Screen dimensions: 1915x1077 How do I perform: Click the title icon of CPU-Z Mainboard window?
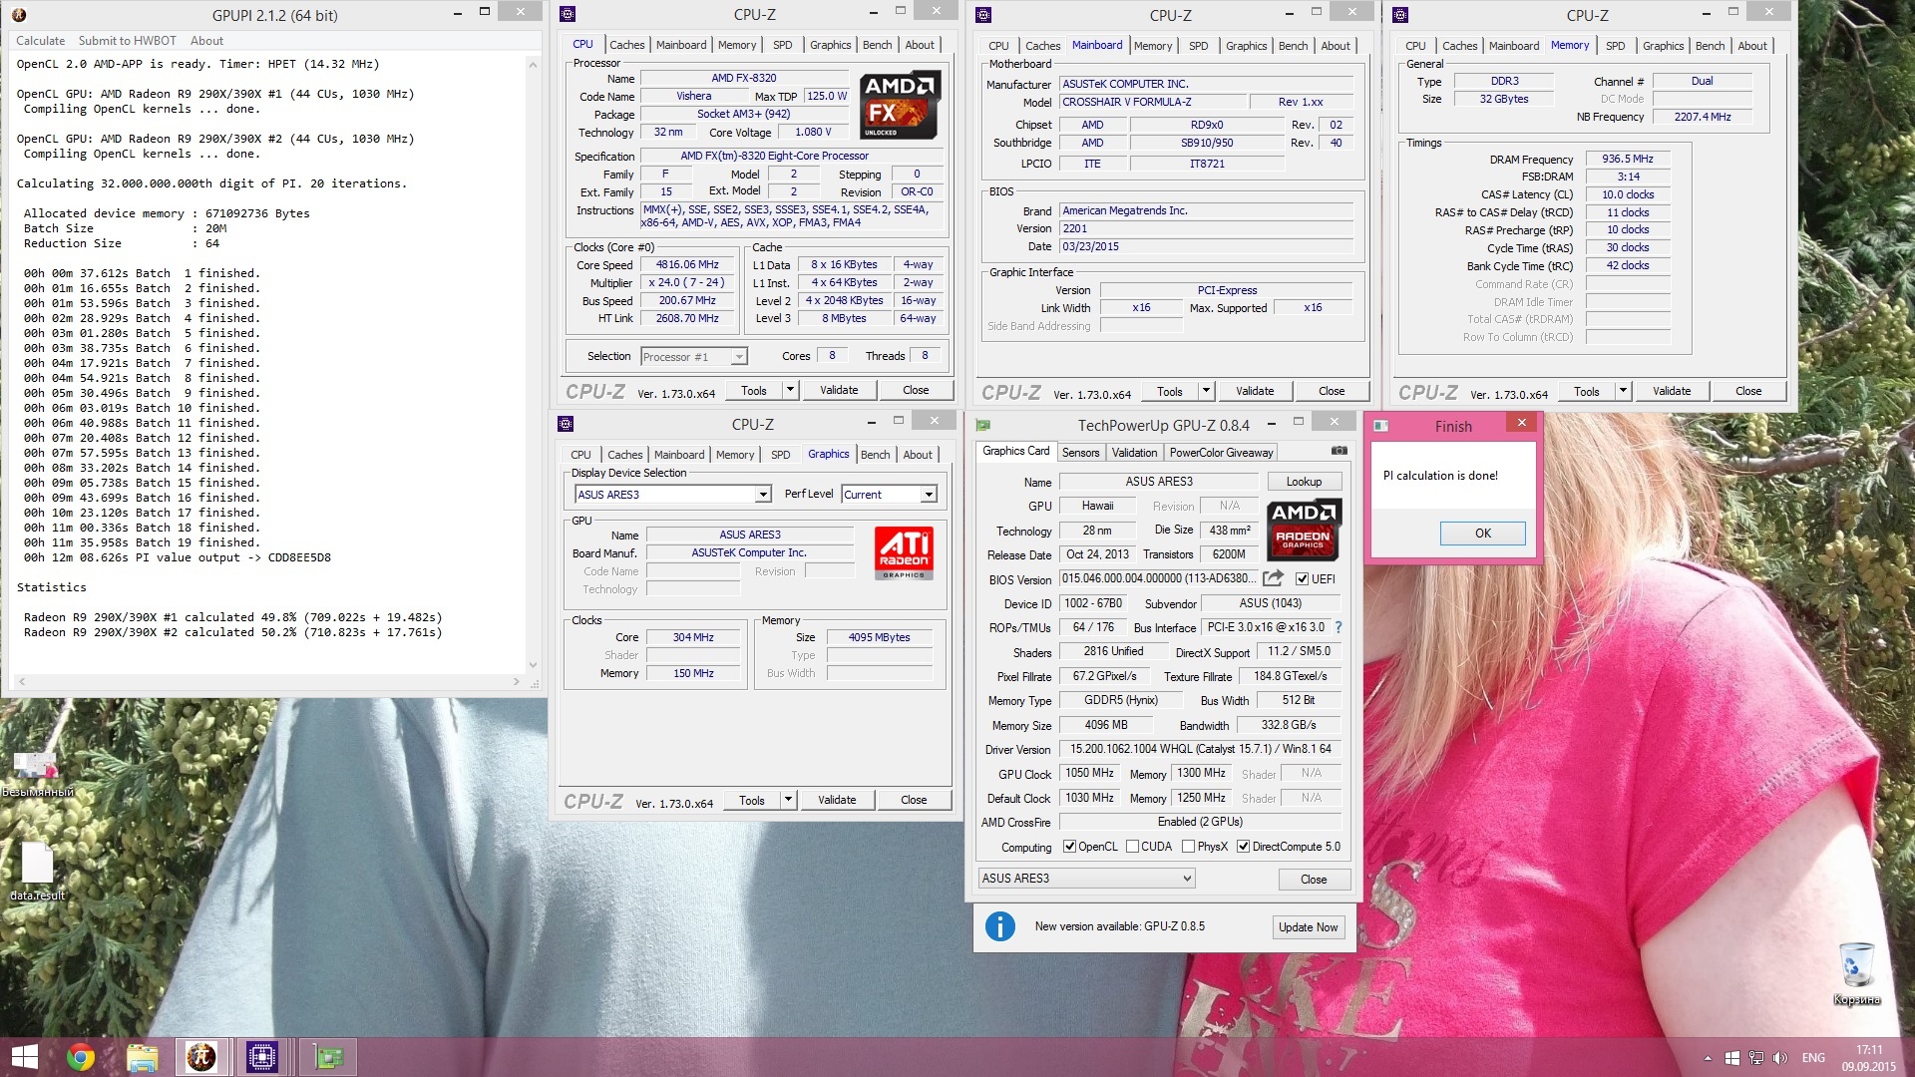(983, 15)
